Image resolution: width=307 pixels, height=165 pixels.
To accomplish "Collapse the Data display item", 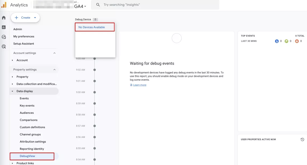I will click(12, 91).
